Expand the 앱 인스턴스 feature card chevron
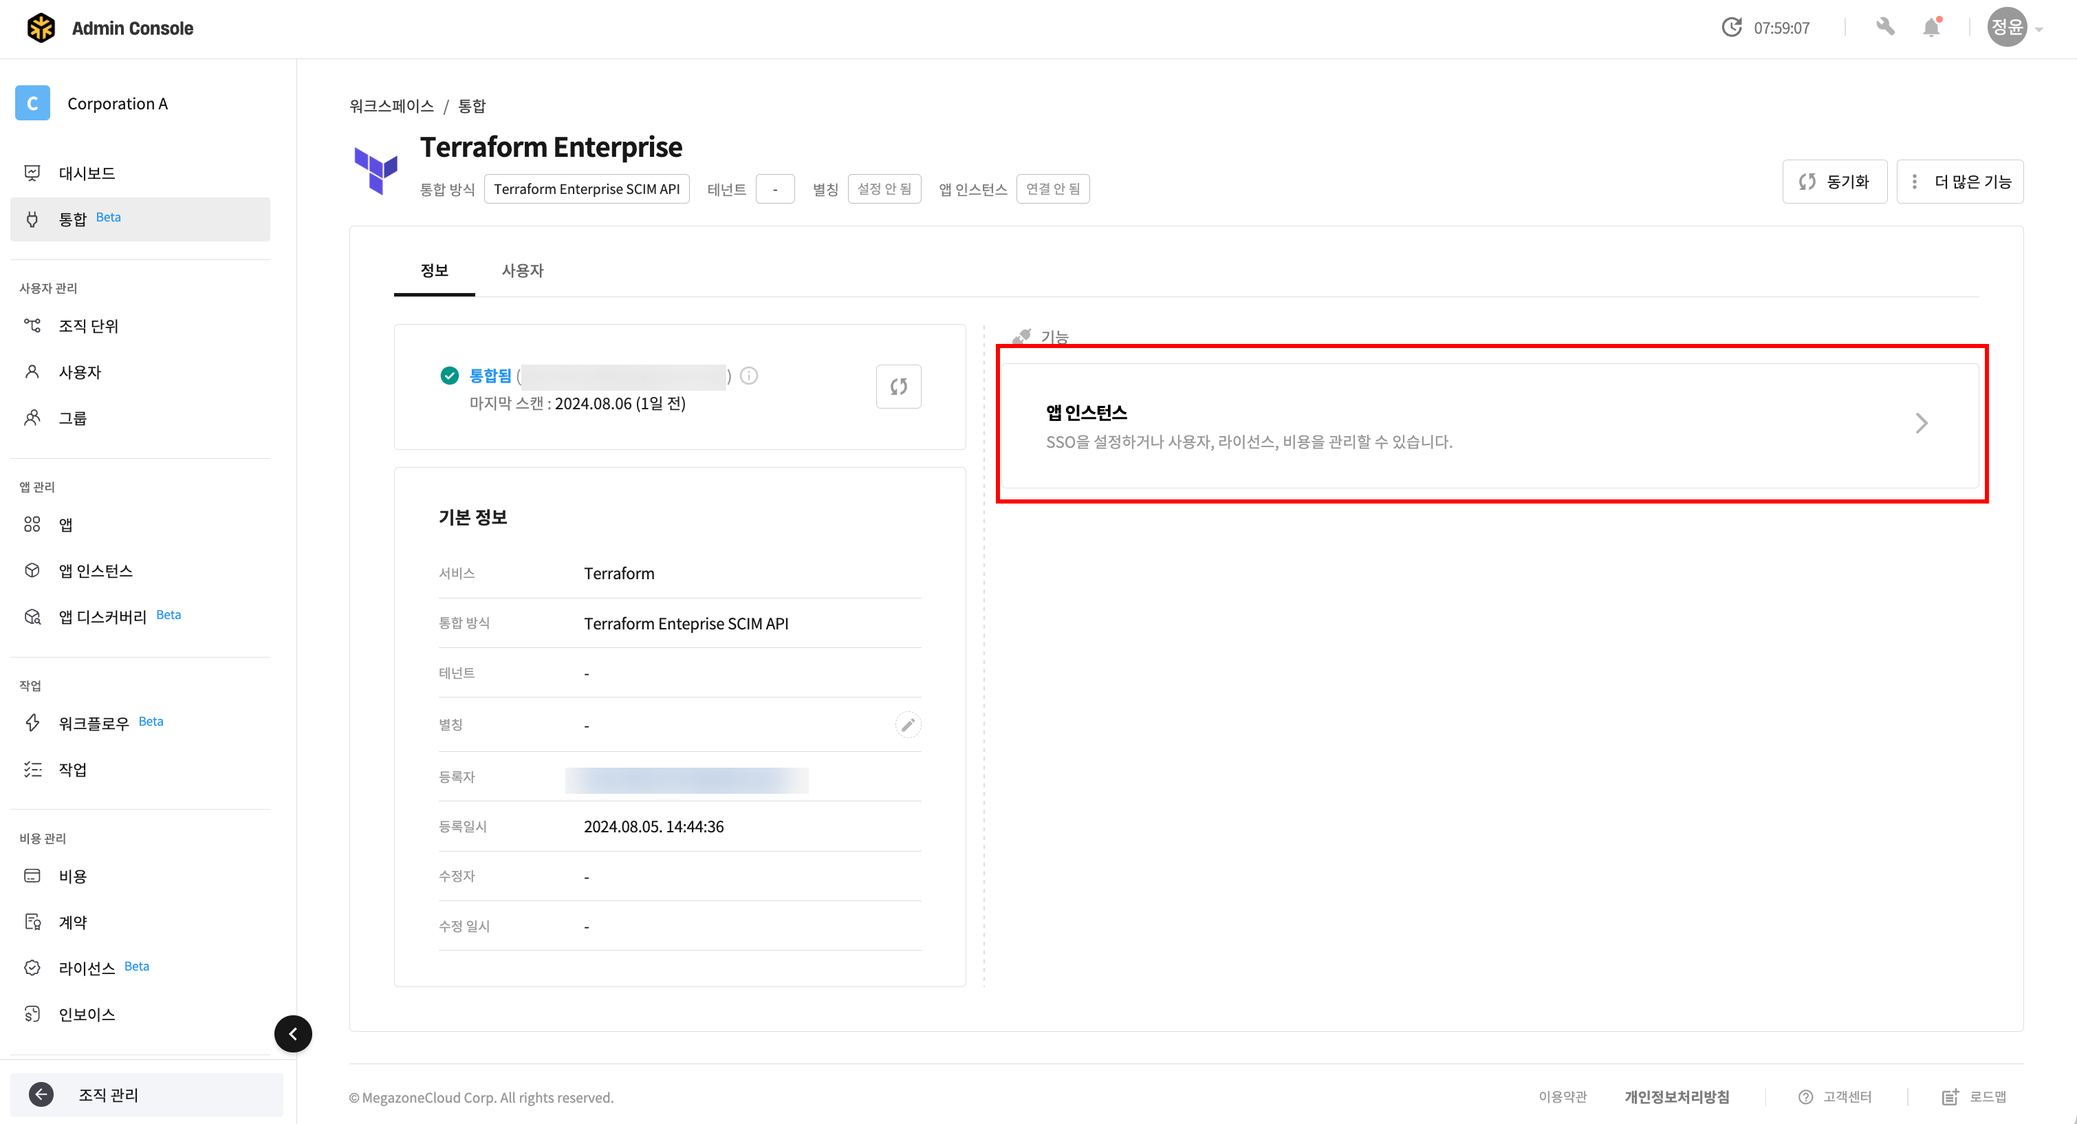Screen dimensions: 2077x1124 pyautogui.click(x=1921, y=423)
